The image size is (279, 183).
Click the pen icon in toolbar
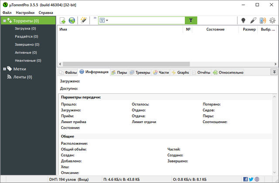[253, 20]
